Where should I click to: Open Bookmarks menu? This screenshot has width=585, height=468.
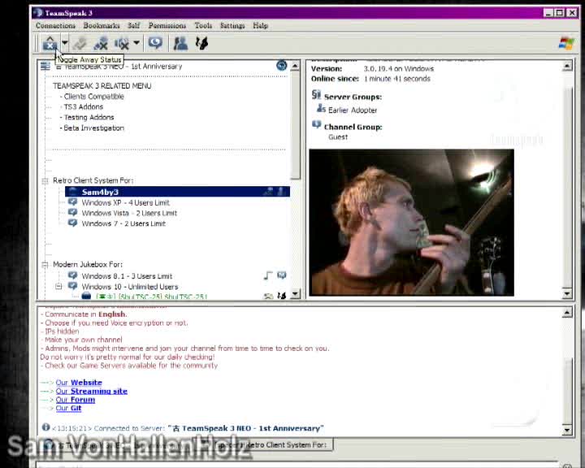point(102,26)
